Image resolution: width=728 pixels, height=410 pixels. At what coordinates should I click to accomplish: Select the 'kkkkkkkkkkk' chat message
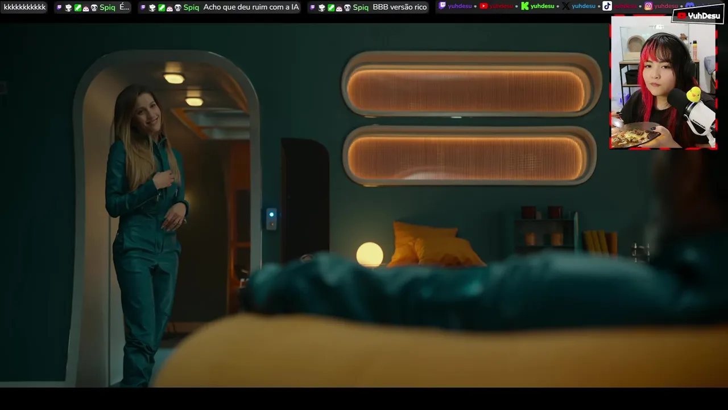[24, 7]
